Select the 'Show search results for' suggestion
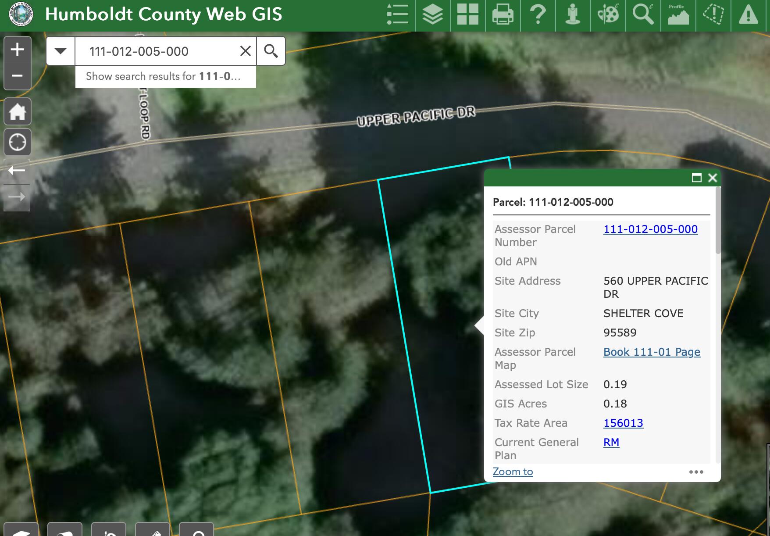The image size is (770, 536). click(166, 76)
